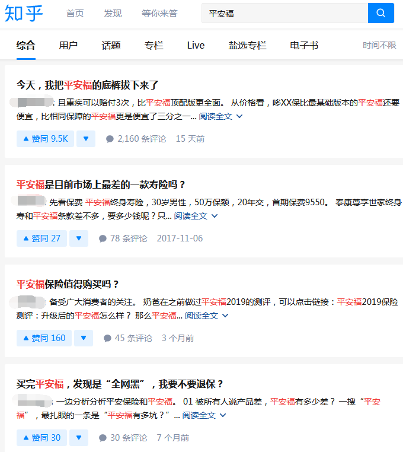Viewport: 403px width, 452px height.
Task: Switch to the 话题 tab
Action: [x=111, y=45]
